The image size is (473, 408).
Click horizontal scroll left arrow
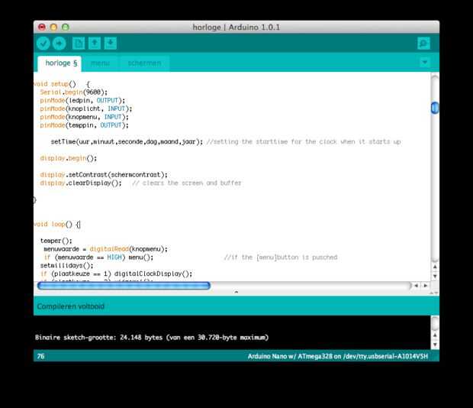[416, 286]
